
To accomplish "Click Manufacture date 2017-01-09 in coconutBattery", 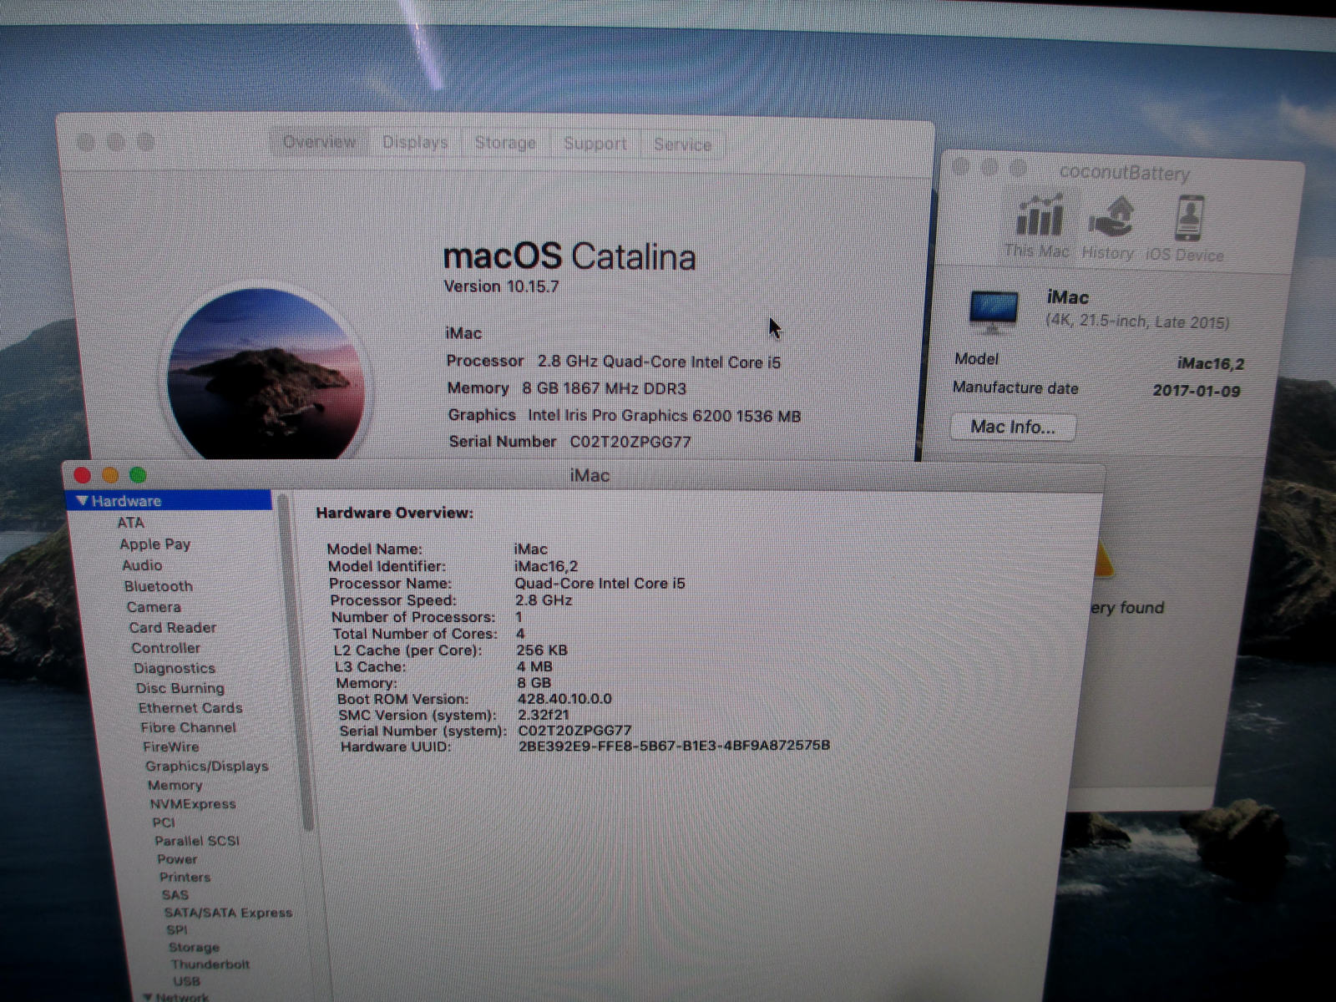I will tap(1197, 391).
